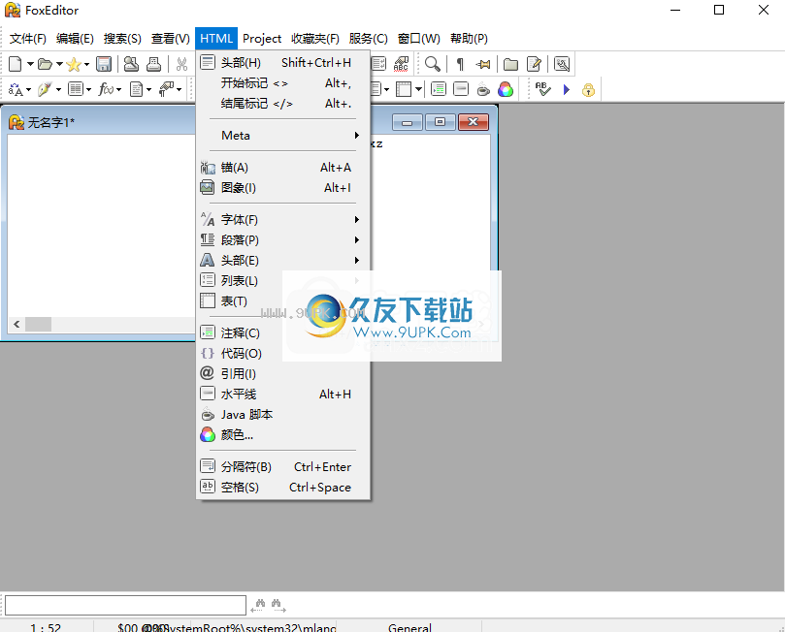Open the Project menu
This screenshot has width=785, height=632.
pos(262,39)
